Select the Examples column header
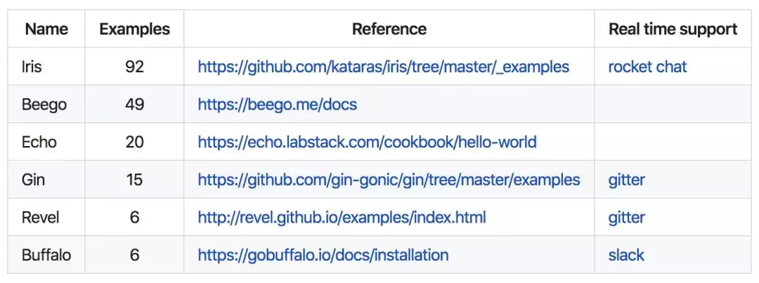This screenshot has height=283, width=759. [134, 29]
